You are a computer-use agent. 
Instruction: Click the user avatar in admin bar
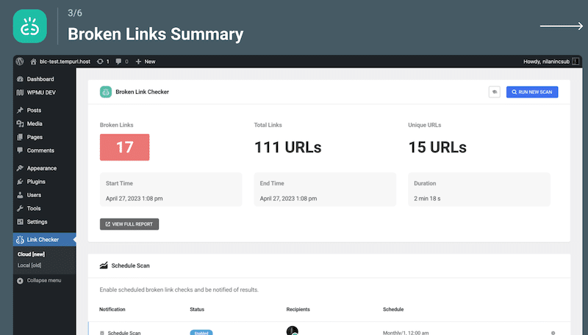pos(576,62)
